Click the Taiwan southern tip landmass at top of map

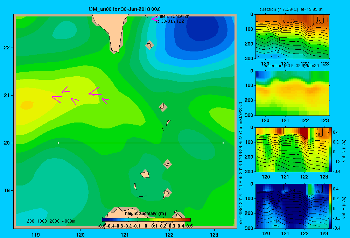(113, 31)
